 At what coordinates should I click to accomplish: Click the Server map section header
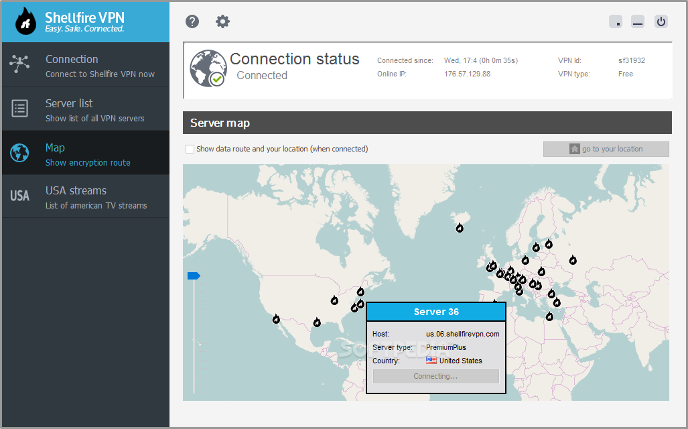tap(427, 123)
